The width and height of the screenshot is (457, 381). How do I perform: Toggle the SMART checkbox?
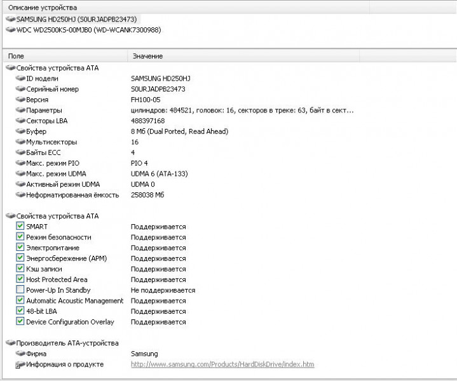click(20, 226)
